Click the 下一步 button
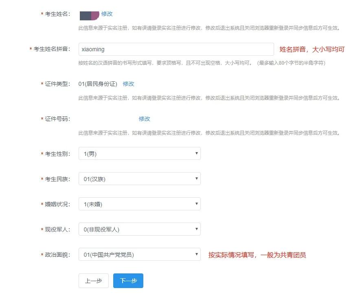349x297 pixels. point(128,280)
